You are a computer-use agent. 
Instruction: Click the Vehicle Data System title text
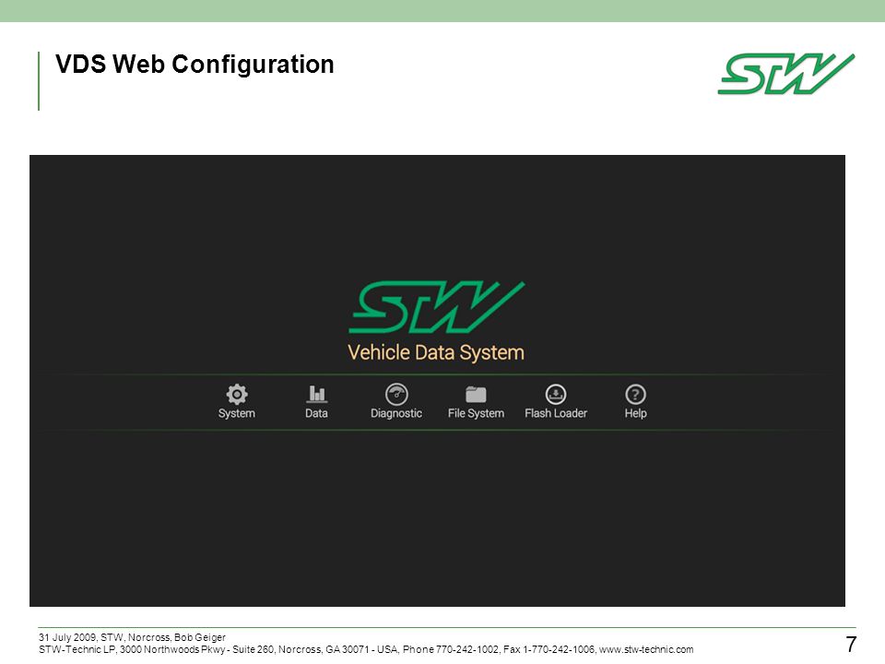[x=436, y=352]
